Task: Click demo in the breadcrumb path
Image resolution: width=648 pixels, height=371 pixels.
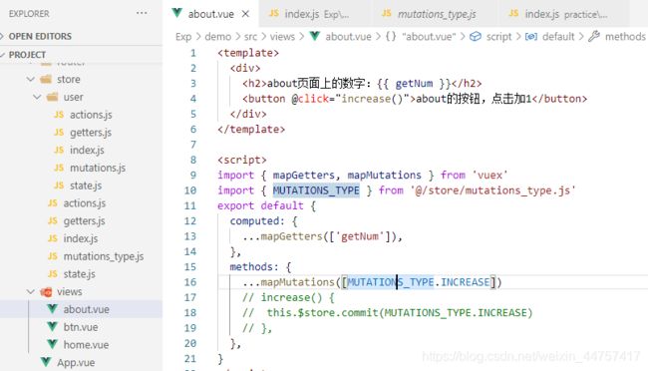Action: (x=217, y=37)
